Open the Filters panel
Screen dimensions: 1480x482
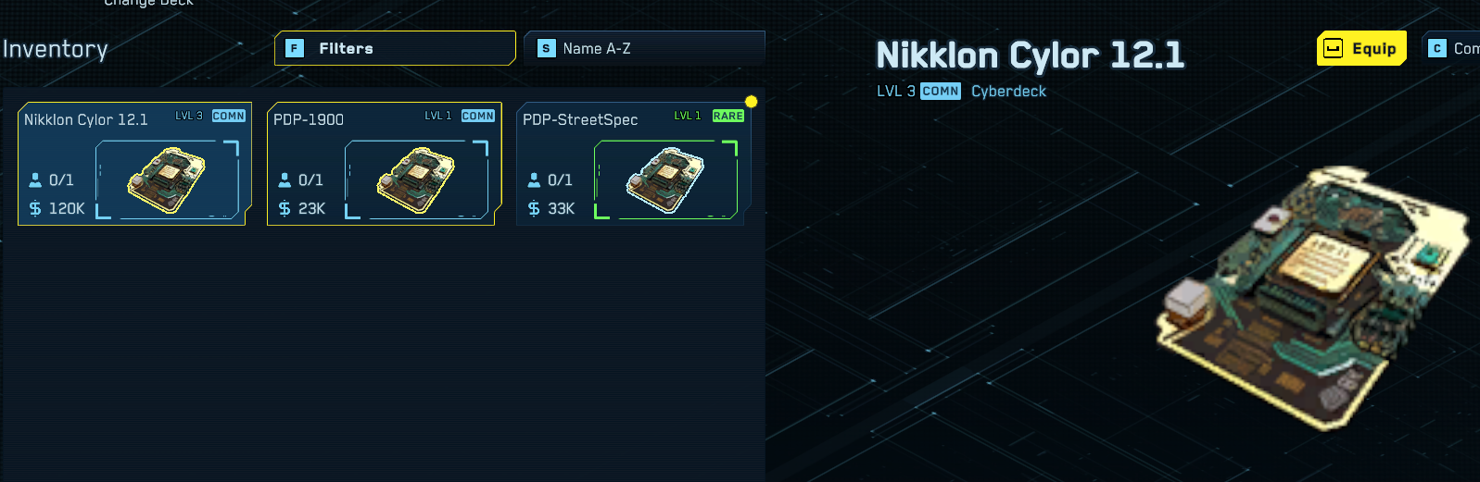click(395, 48)
